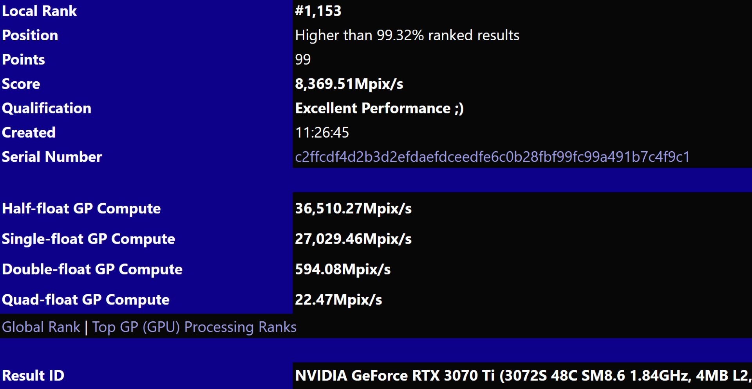Click the Local Rank label
752x389 pixels.
click(x=38, y=11)
